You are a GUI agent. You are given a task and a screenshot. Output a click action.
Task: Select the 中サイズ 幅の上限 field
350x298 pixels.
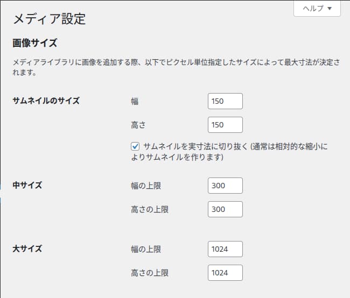click(225, 186)
